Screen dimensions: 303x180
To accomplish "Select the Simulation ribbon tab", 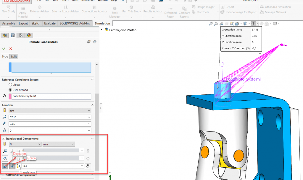I will tap(102, 23).
